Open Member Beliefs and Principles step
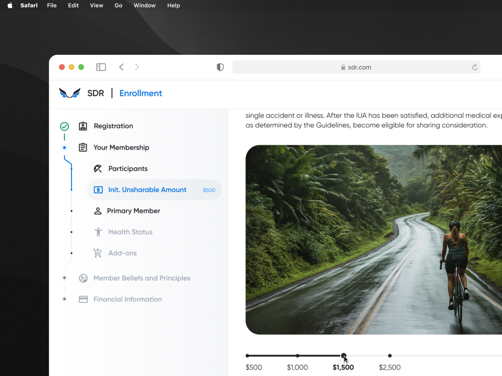502x376 pixels. coord(142,278)
